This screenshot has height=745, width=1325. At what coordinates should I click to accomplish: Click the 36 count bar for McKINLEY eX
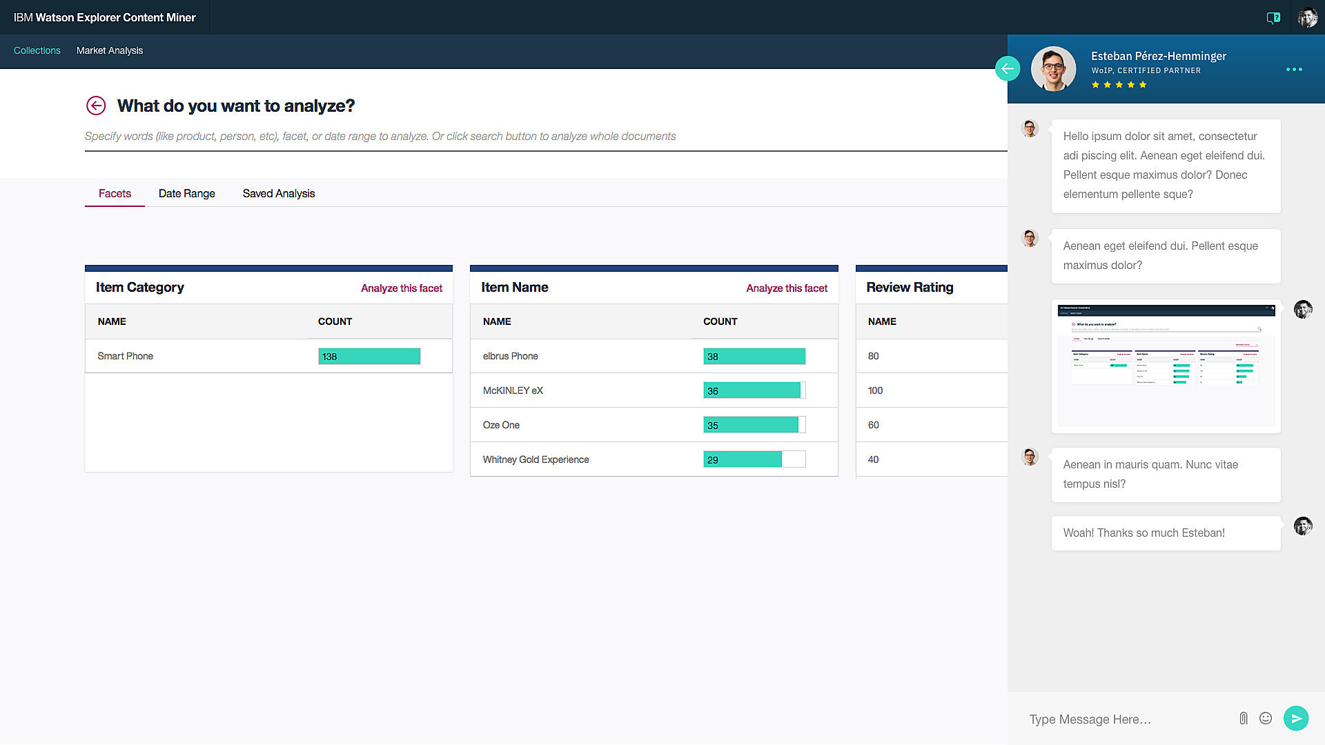pyautogui.click(x=754, y=390)
